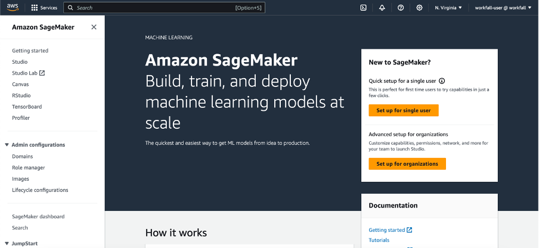This screenshot has height=248, width=539.
Task: Open the workfall-user account dropdown
Action: tap(503, 8)
